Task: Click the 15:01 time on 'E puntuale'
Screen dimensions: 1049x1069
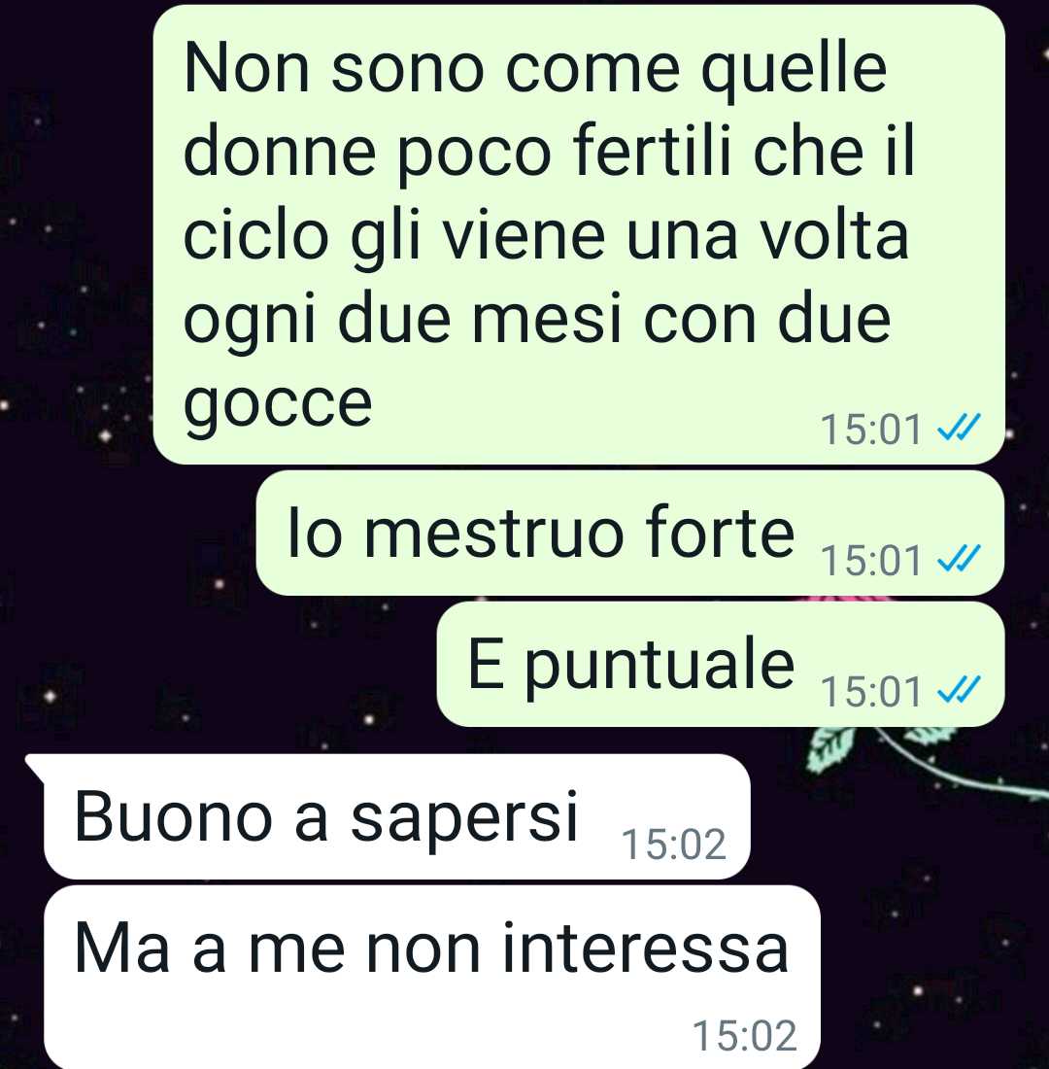Action: [870, 691]
